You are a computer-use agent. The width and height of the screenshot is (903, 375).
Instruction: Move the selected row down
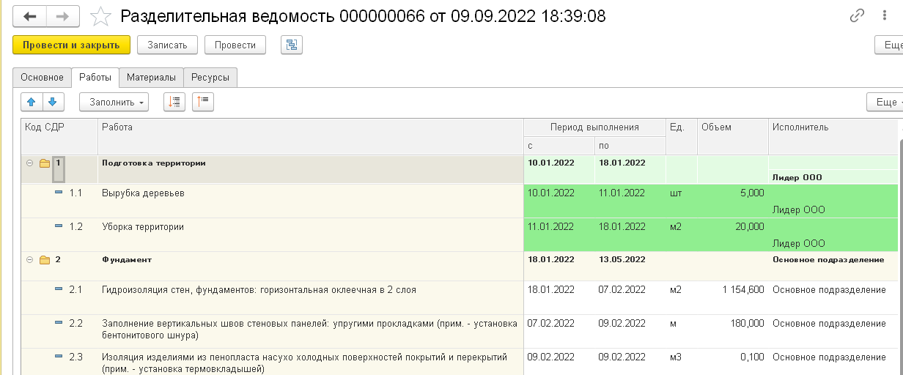pos(54,102)
